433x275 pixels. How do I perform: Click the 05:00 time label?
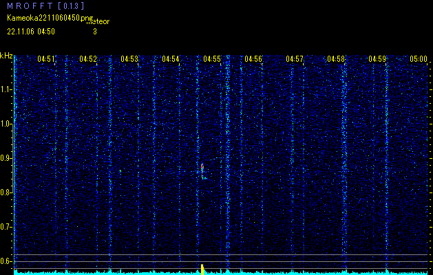click(x=419, y=58)
